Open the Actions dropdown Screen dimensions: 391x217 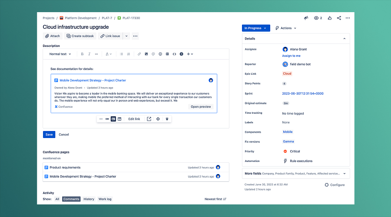click(286, 28)
